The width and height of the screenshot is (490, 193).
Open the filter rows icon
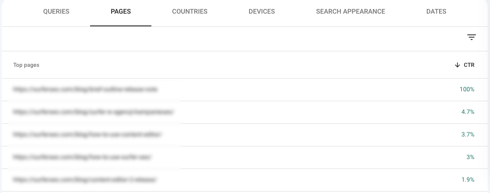pyautogui.click(x=471, y=37)
